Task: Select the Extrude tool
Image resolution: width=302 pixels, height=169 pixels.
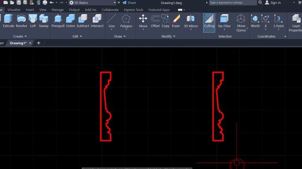Action: pyautogui.click(x=8, y=21)
